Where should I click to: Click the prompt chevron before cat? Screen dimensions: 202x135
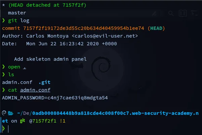[x=3, y=90]
